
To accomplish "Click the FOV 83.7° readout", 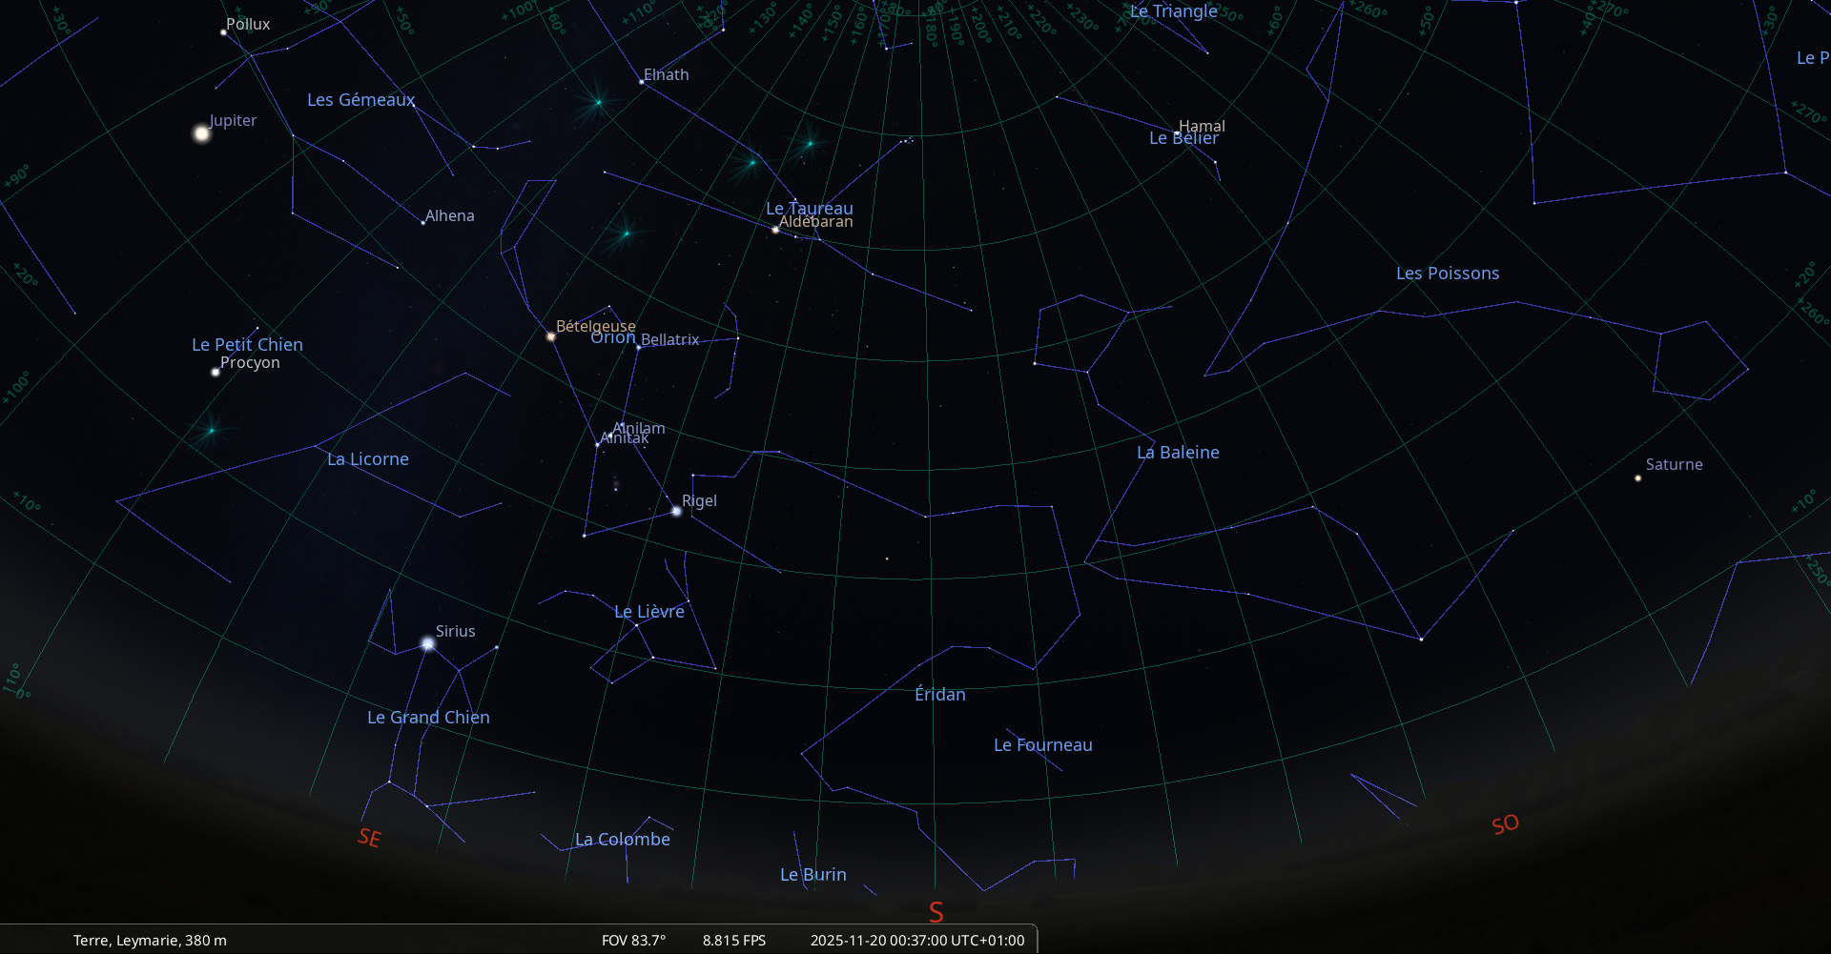I will coord(633,941).
